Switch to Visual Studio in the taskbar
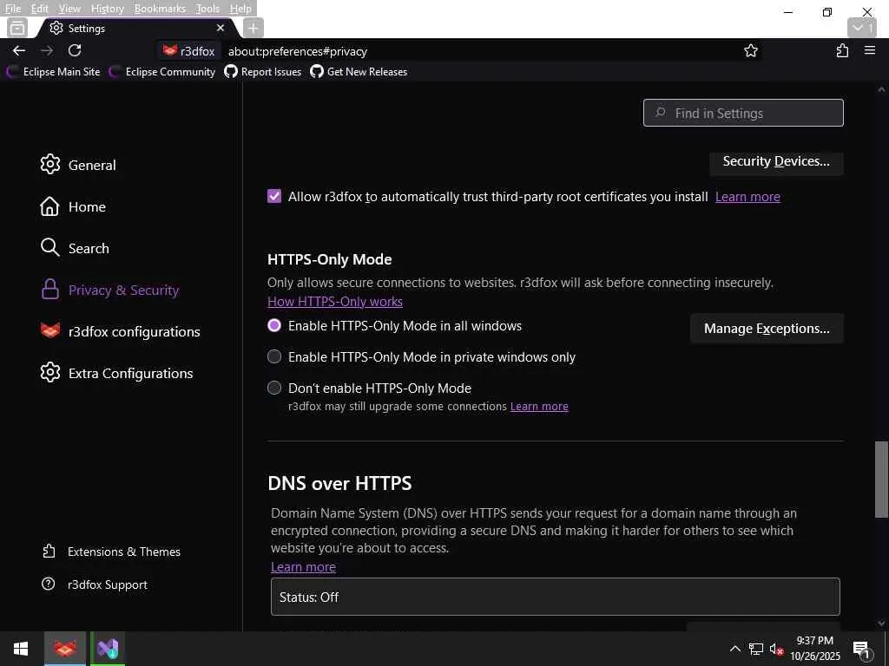The image size is (889, 666). tap(108, 649)
